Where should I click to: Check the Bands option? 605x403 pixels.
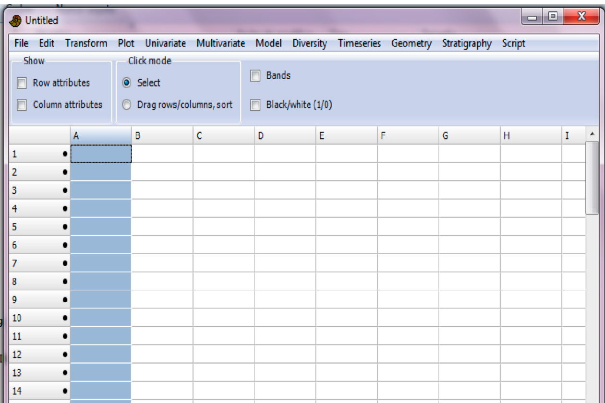point(256,76)
